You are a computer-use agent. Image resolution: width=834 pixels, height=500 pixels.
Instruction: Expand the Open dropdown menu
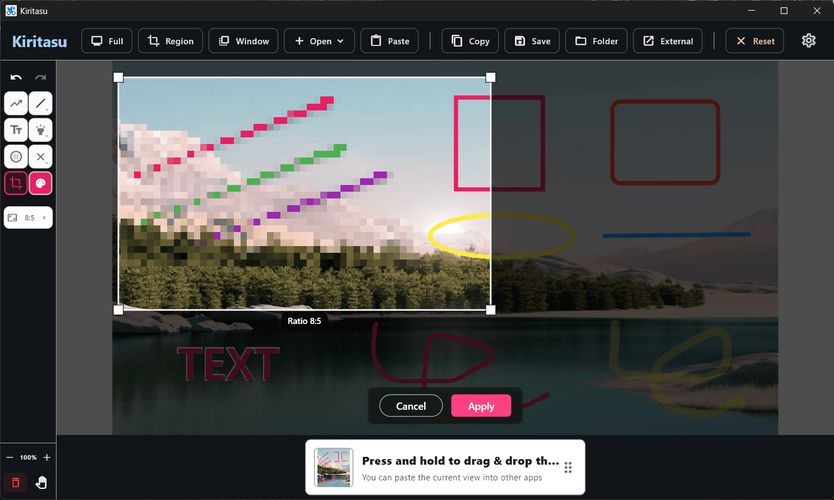point(319,41)
